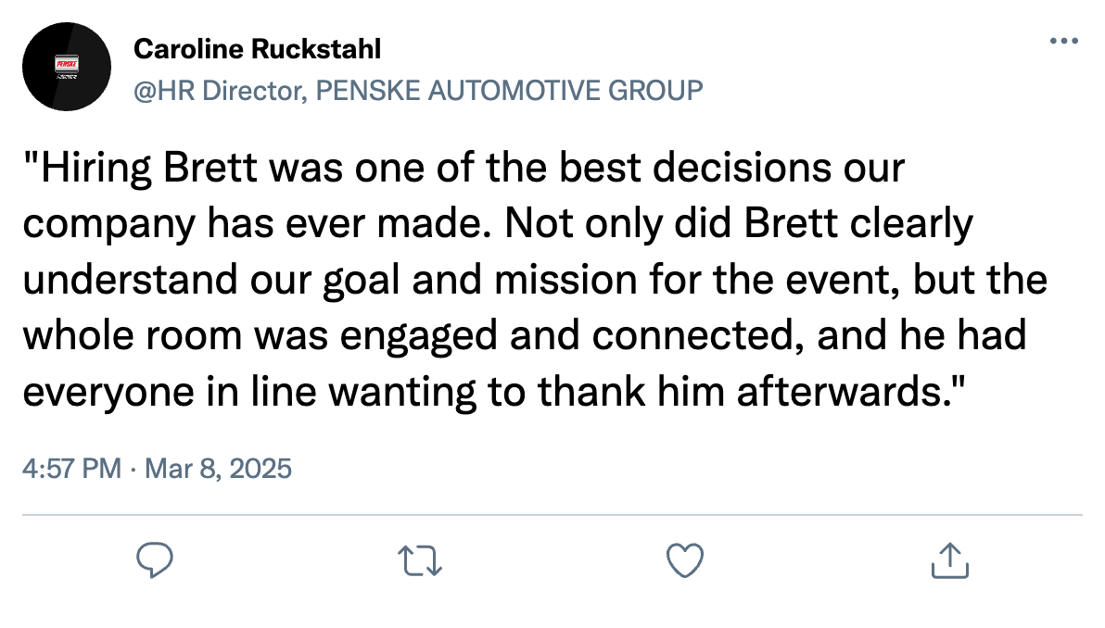
Task: Open the three-dot more options menu
Action: pyautogui.click(x=1063, y=42)
